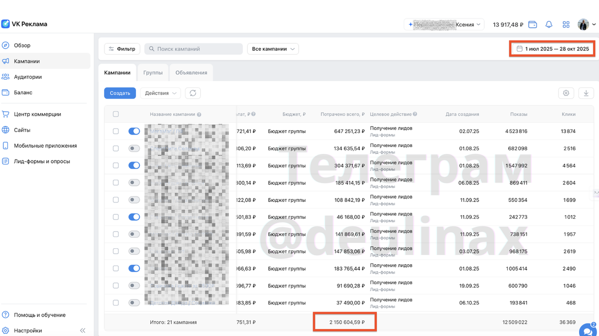The height and width of the screenshot is (336, 599).
Task: Sort by Клики column header
Action: click(x=569, y=114)
